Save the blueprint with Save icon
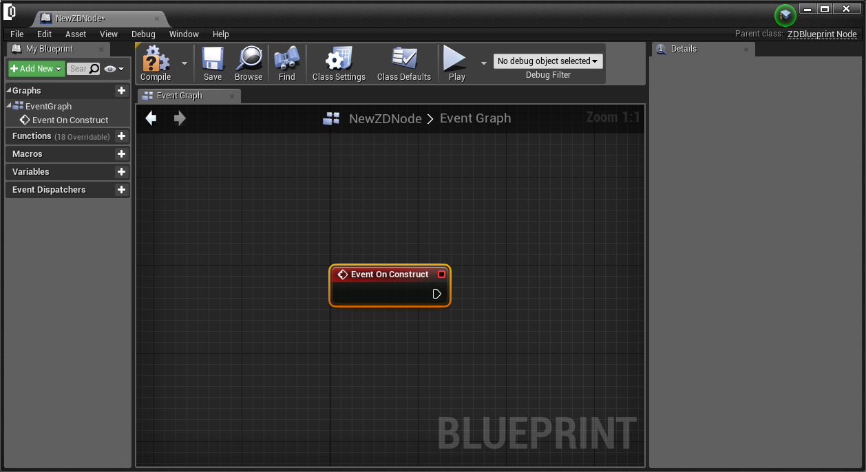 pyautogui.click(x=213, y=60)
